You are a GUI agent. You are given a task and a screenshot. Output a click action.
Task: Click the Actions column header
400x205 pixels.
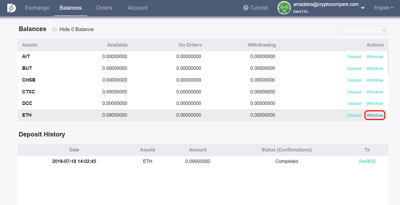pos(375,45)
